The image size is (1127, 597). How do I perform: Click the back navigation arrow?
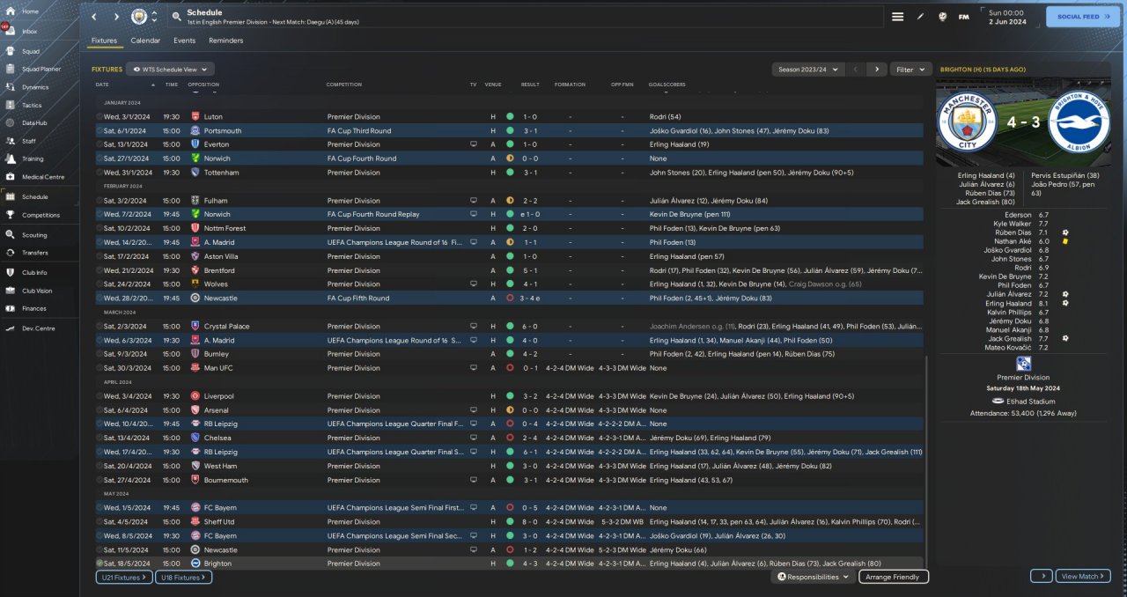pos(94,17)
